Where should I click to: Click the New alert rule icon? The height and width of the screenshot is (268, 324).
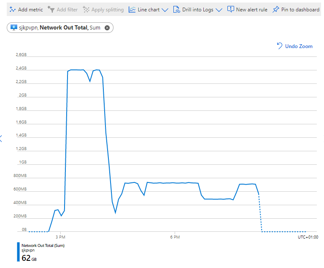coord(230,9)
